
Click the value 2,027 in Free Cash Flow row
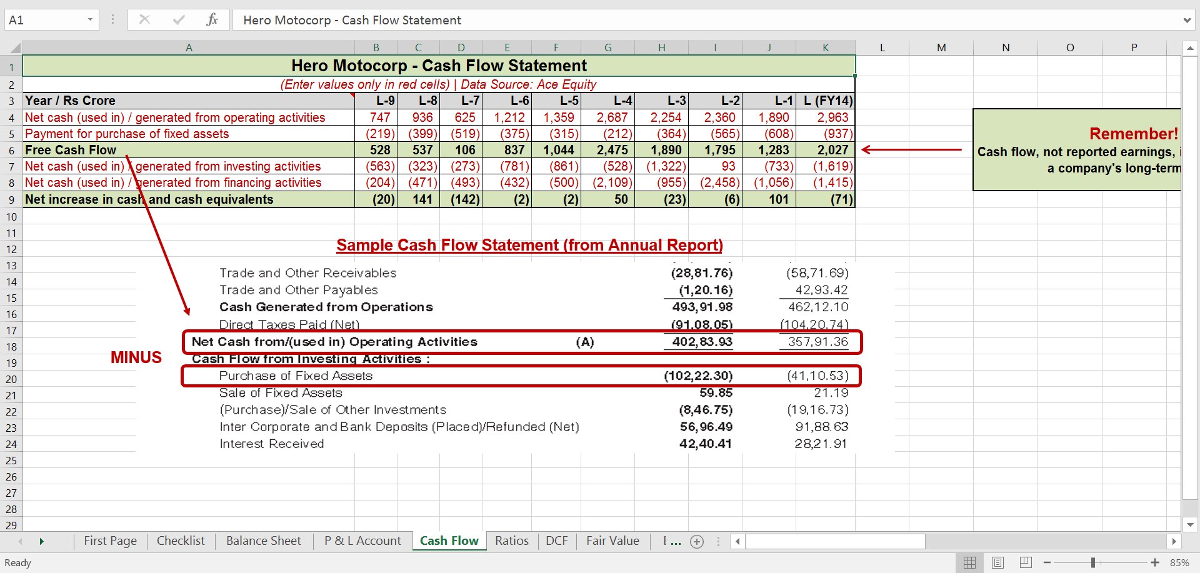pos(826,150)
